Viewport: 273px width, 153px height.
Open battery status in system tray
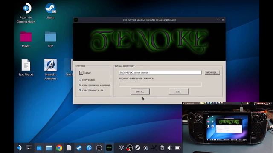(x=178, y=148)
